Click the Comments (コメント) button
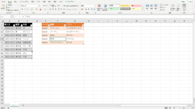The image size is (195, 109). [190, 2]
